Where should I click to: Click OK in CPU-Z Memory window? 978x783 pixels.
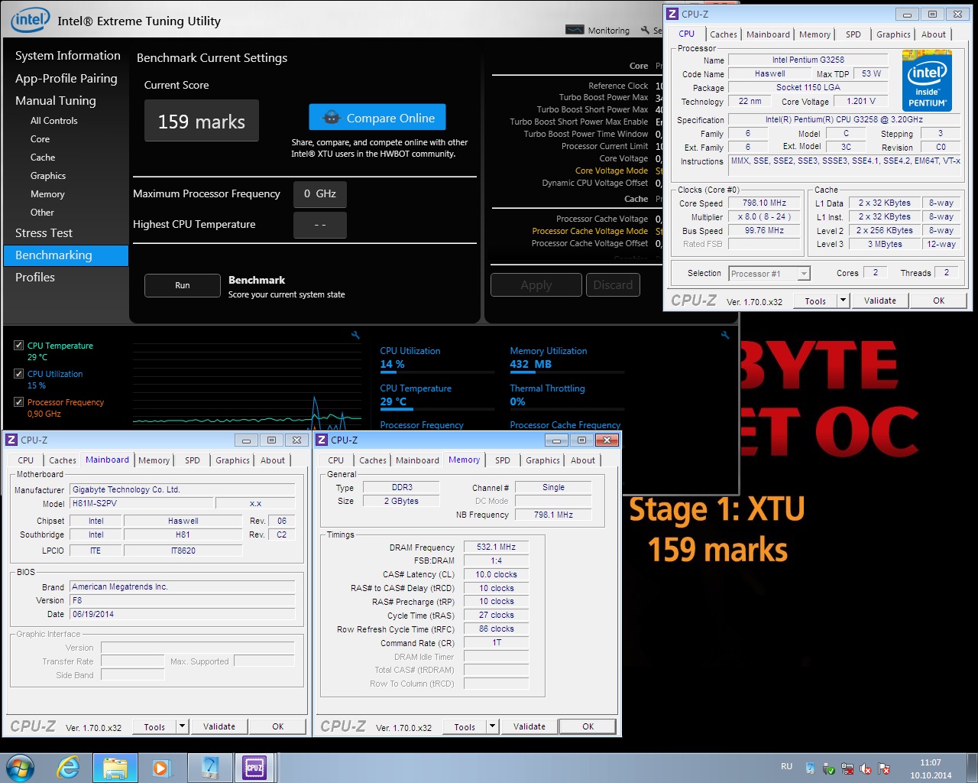tap(588, 726)
